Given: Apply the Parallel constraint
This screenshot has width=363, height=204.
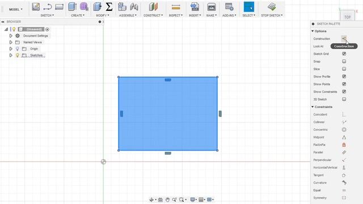Looking at the screenshot, I should point(344,152).
